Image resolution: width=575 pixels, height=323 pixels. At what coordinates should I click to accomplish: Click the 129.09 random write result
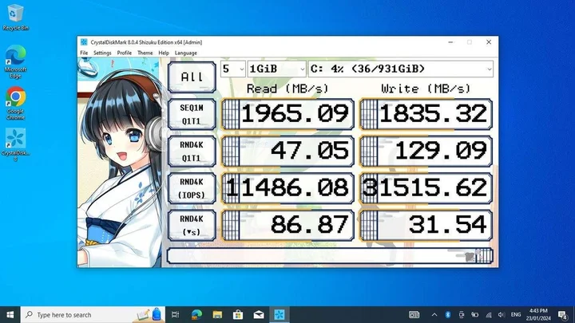[426, 151]
